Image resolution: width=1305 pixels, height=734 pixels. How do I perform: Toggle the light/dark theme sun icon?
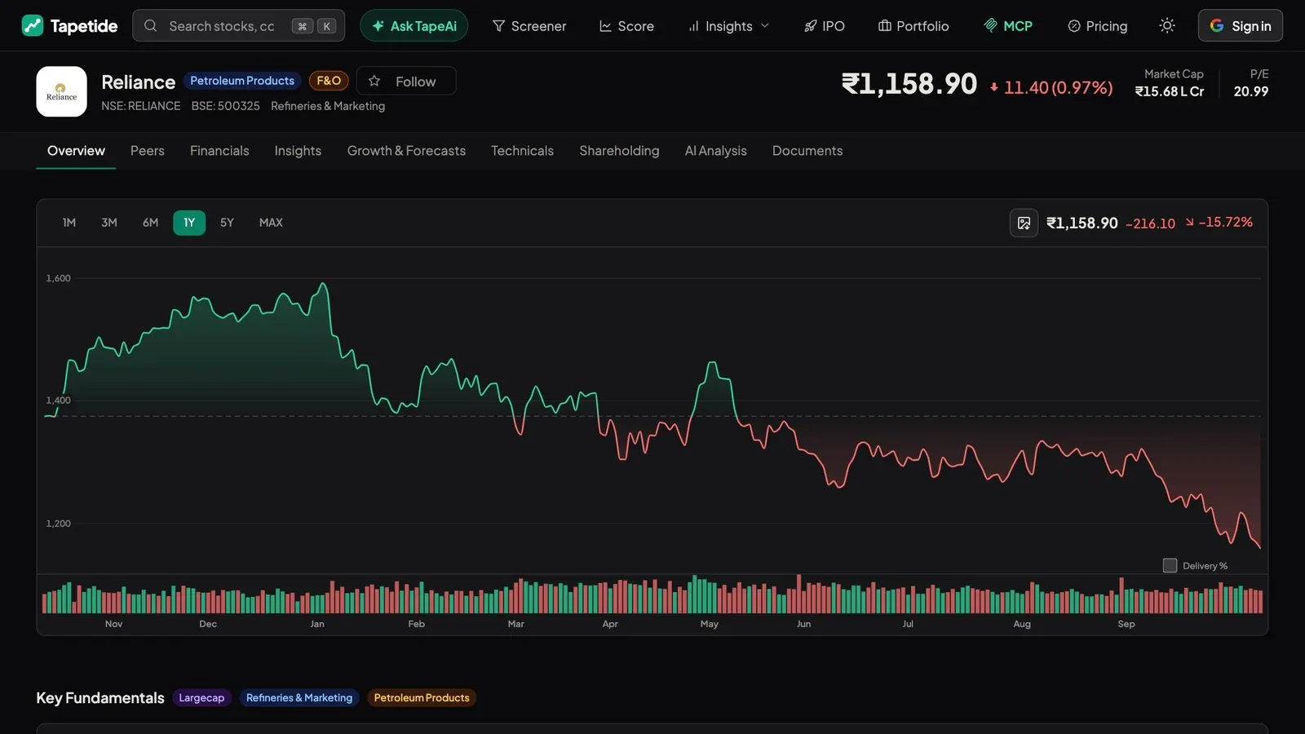coord(1167,26)
